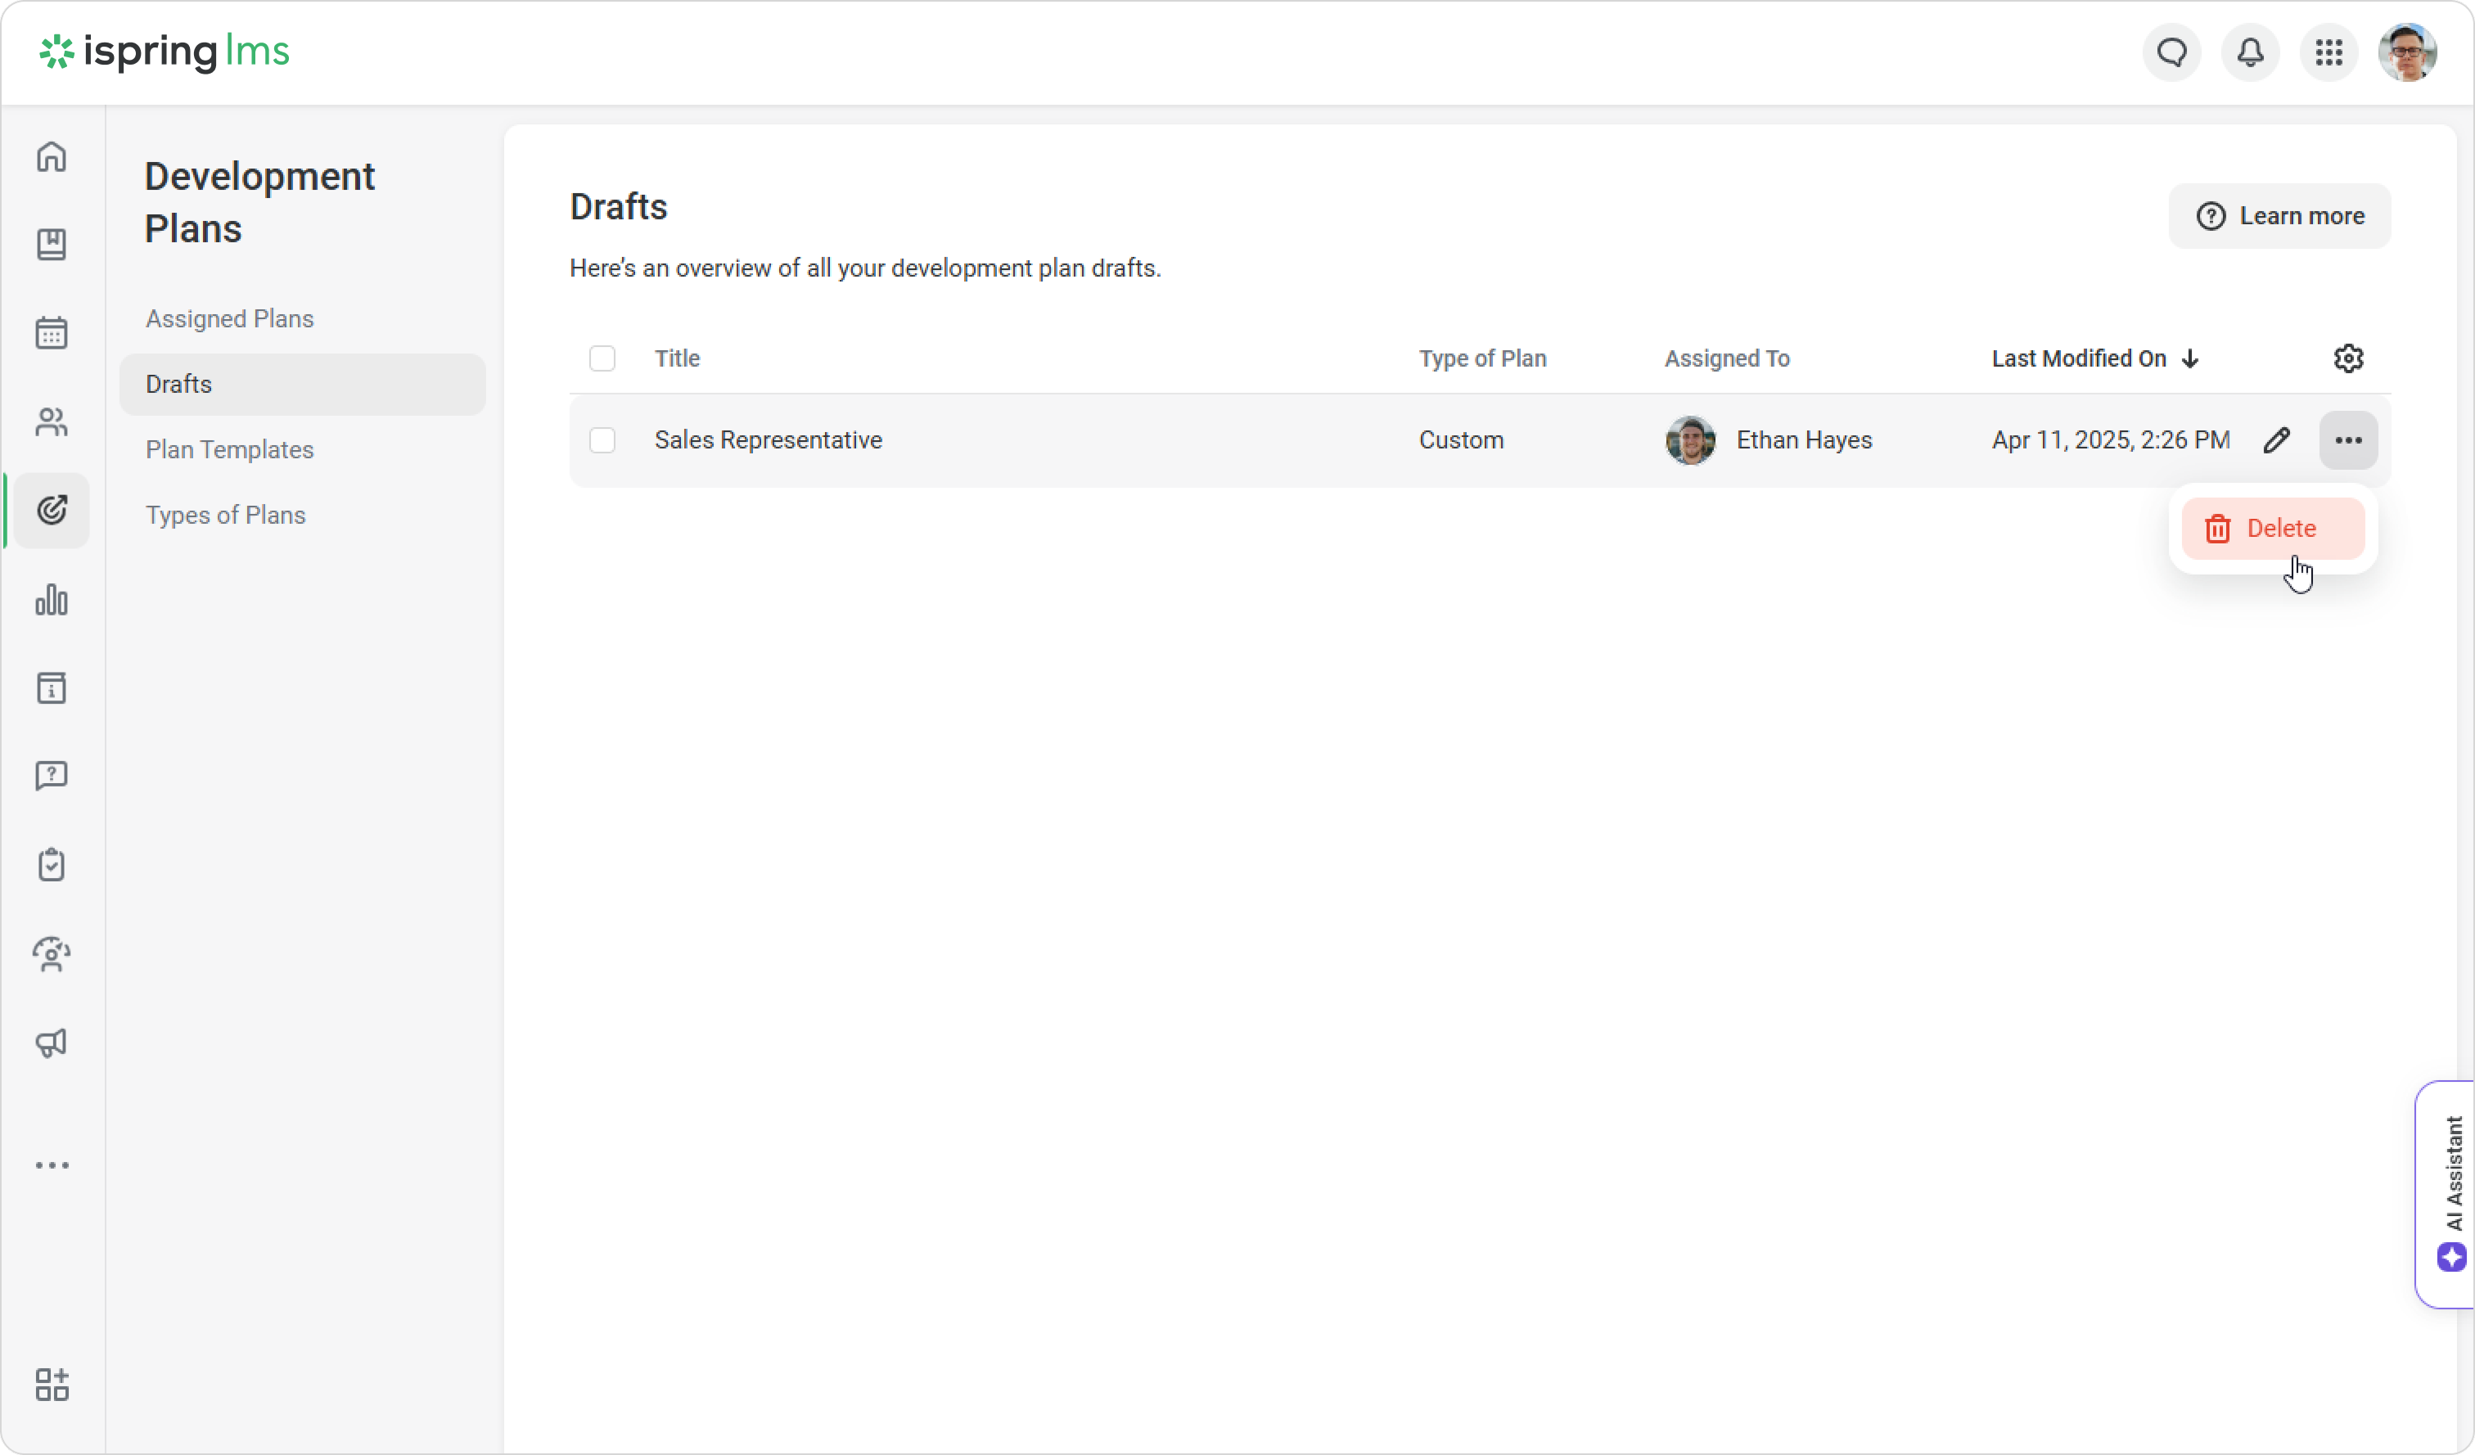This screenshot has width=2475, height=1455.
Task: Check the Sales Representative row checkbox
Action: 602,439
